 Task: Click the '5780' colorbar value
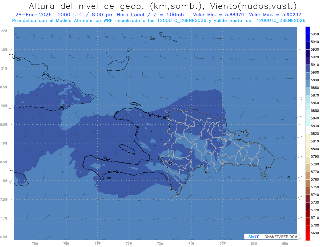(x=315, y=164)
